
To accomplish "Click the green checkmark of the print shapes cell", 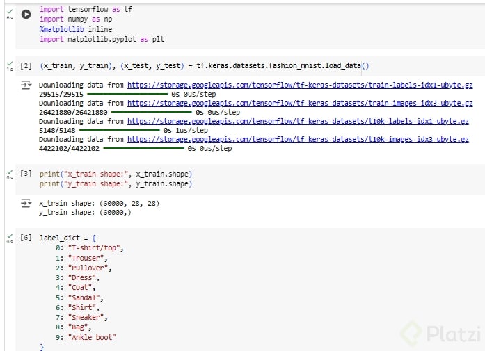I will coord(9,171).
